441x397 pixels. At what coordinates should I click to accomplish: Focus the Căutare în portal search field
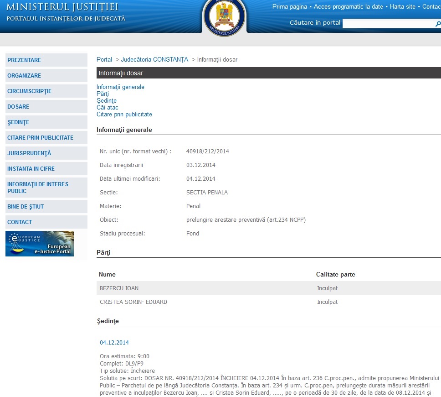coord(388,23)
